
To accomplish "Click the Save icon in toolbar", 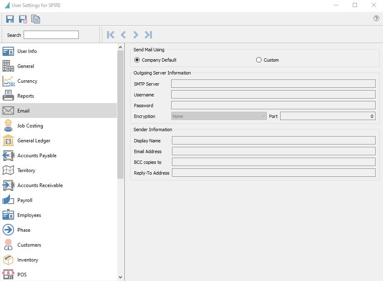I will click(10, 19).
